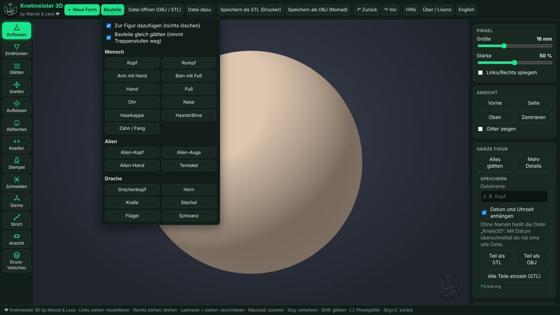Click Speichern als STL (Drucker)
The width and height of the screenshot is (560, 315).
click(251, 10)
